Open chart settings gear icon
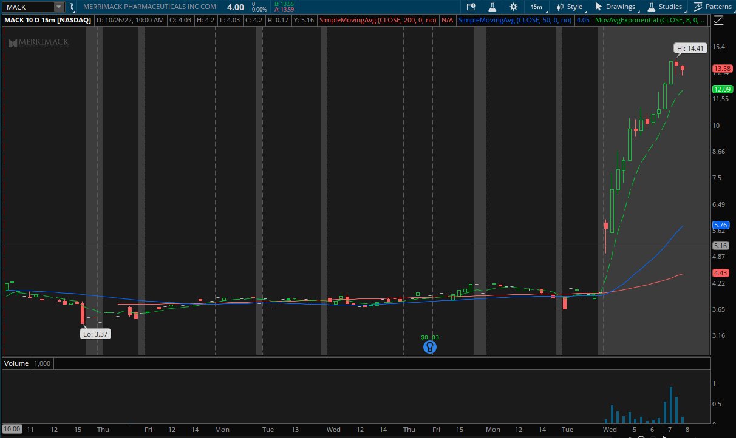The image size is (736, 438). tap(514, 7)
